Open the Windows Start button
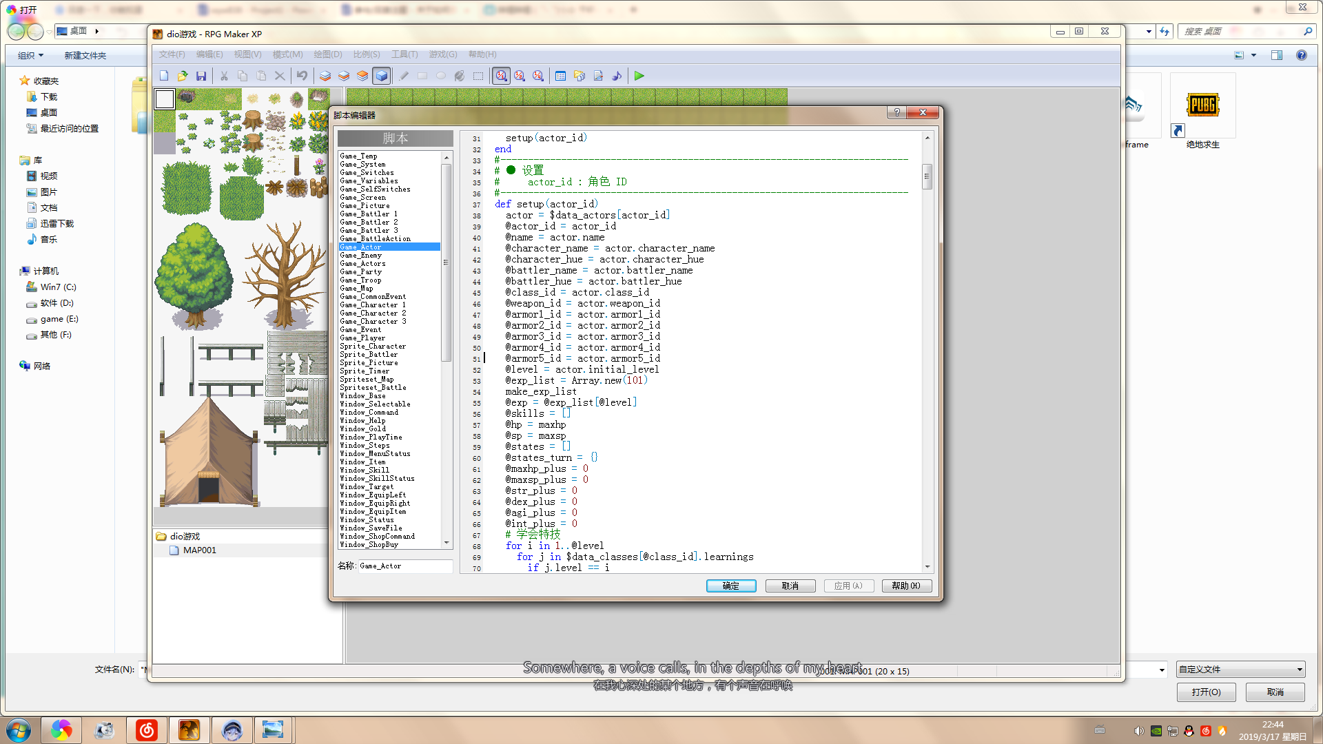The image size is (1323, 744). (x=19, y=730)
